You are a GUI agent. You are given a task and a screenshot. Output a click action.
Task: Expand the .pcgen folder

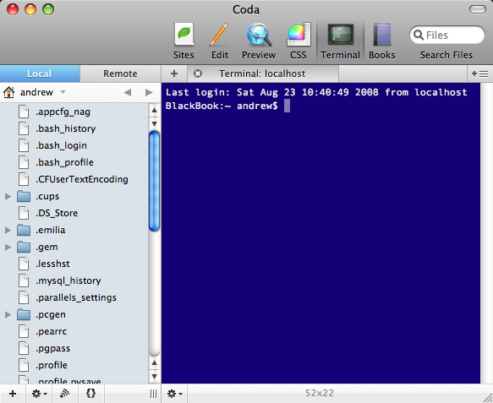point(8,315)
